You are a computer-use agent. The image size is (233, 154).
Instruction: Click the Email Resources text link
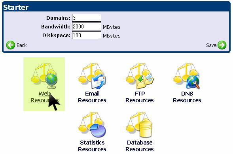(92, 97)
